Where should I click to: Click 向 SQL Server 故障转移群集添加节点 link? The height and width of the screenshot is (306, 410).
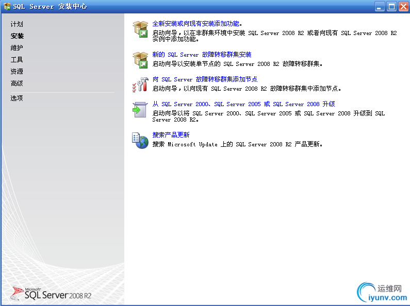coord(205,79)
